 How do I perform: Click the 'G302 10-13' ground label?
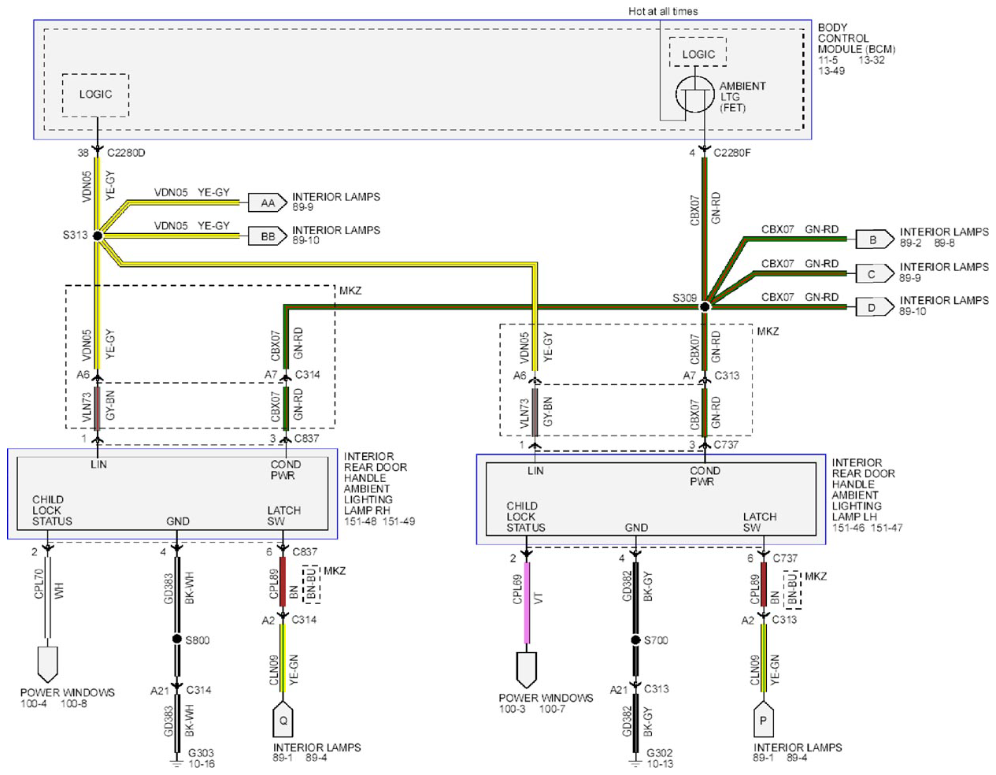[x=660, y=758]
